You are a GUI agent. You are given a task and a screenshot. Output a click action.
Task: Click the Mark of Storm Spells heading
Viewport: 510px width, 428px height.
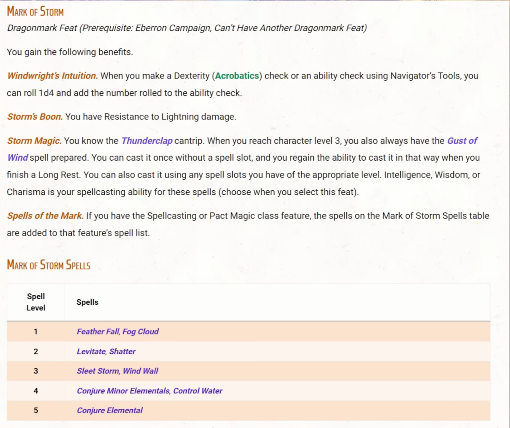tap(49, 265)
